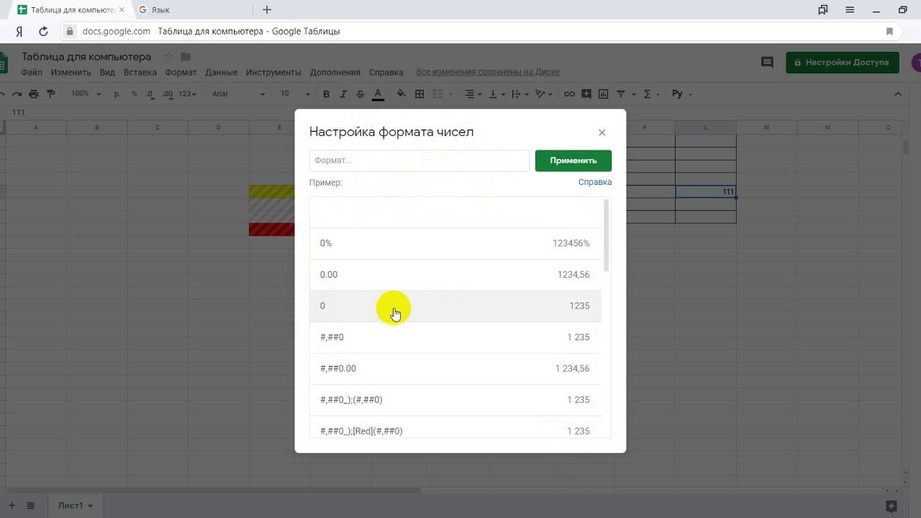Open the borders tool
This screenshot has height=518, width=921.
[419, 94]
